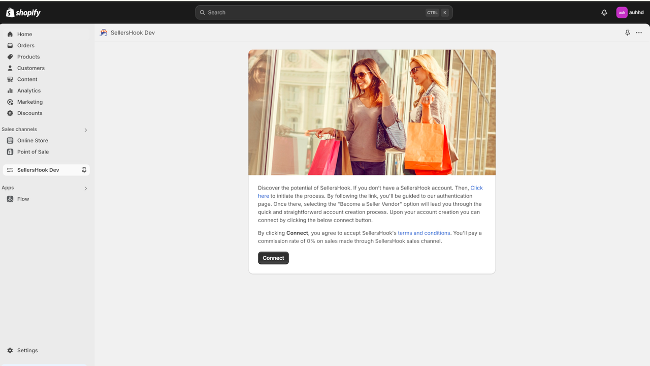Screen dimensions: 650x366
Task: Click the K keyboard shortcut badge
Action: pos(445,13)
